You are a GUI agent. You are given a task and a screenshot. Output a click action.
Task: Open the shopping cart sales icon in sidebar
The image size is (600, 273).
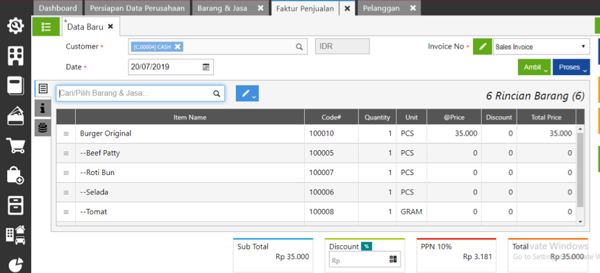coord(16,145)
